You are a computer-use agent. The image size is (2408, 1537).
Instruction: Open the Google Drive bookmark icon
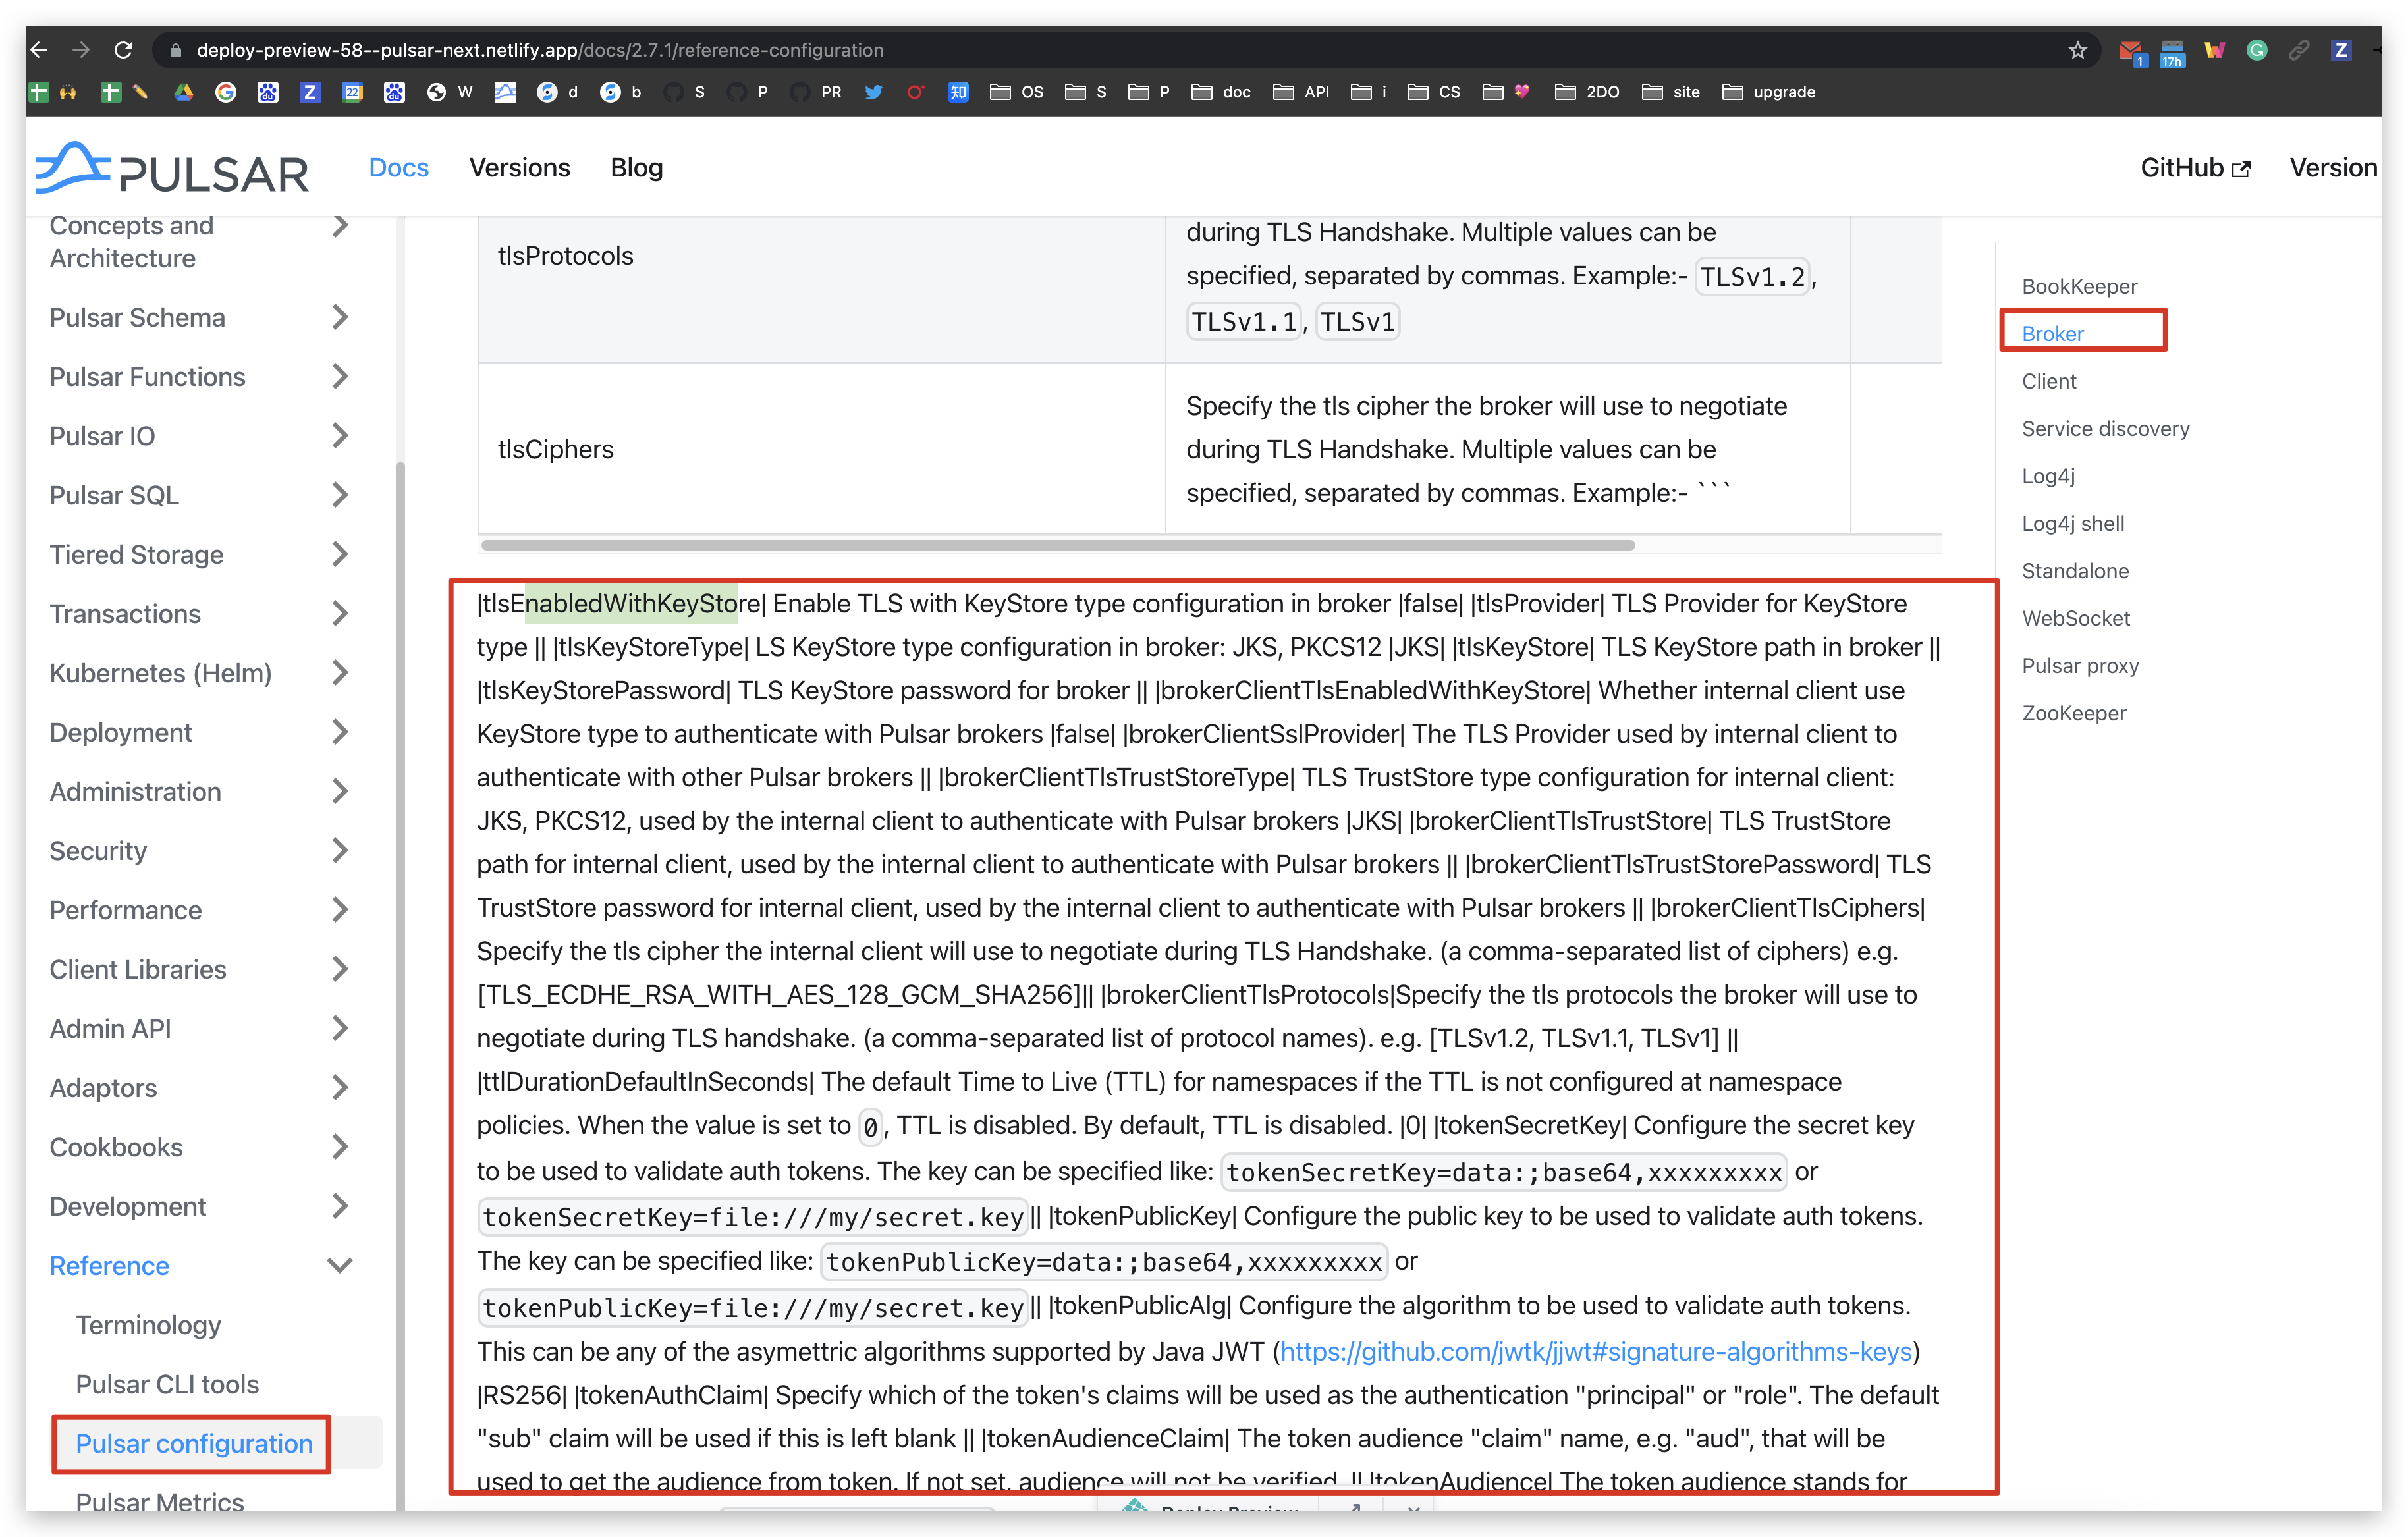click(183, 92)
